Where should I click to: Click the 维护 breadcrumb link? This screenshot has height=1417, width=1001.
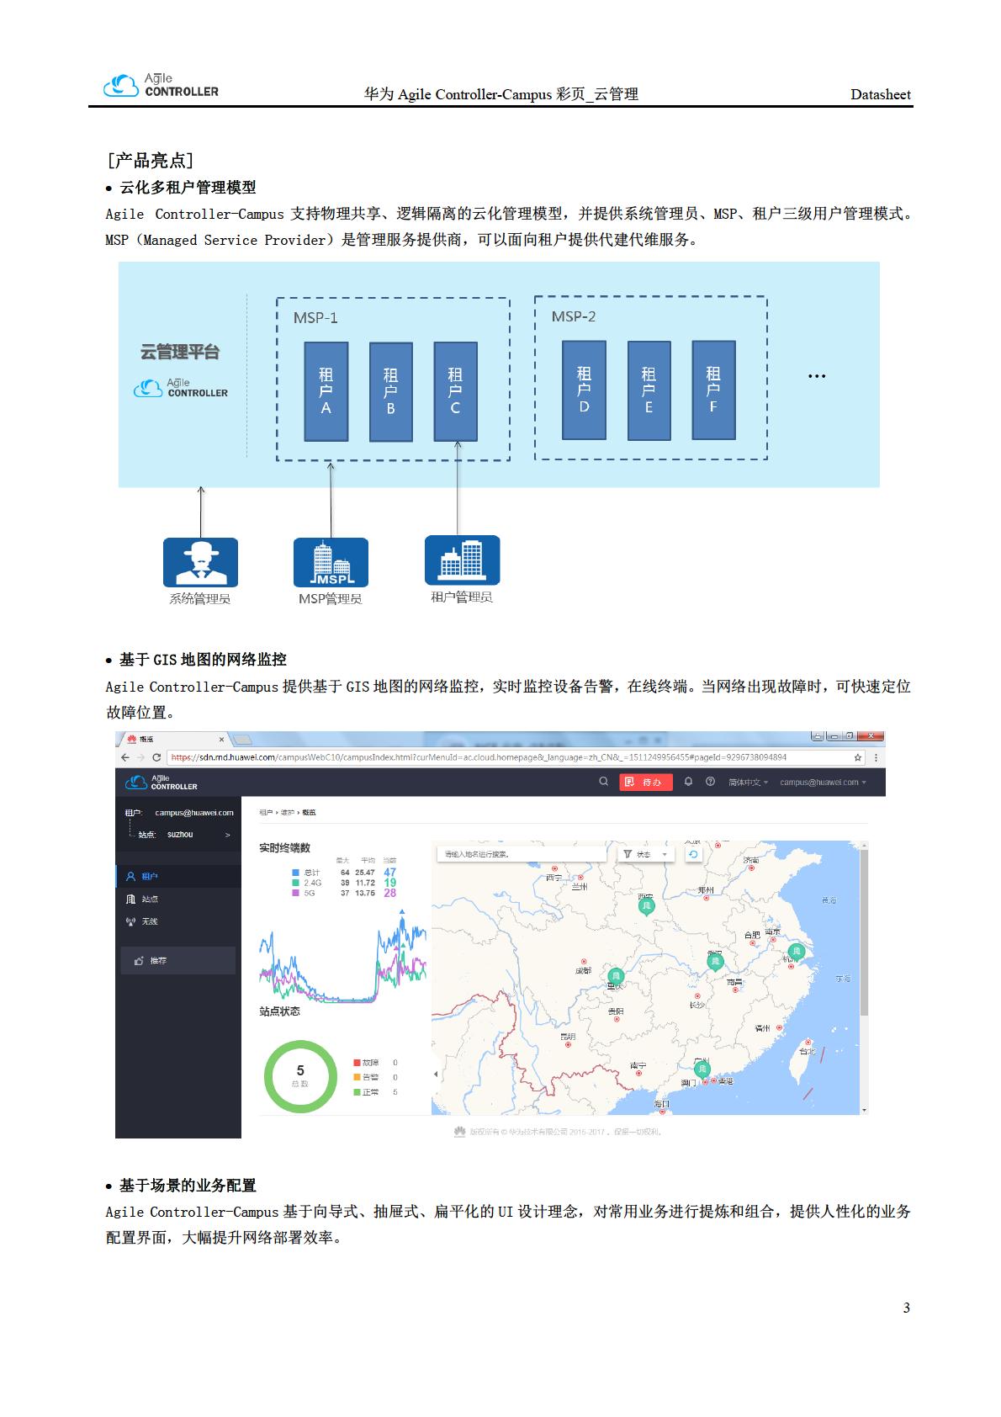click(x=288, y=813)
